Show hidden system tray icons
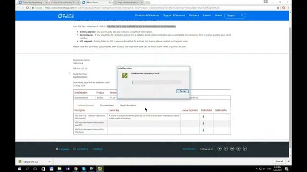307x172 pixels. pyautogui.click(x=257, y=169)
